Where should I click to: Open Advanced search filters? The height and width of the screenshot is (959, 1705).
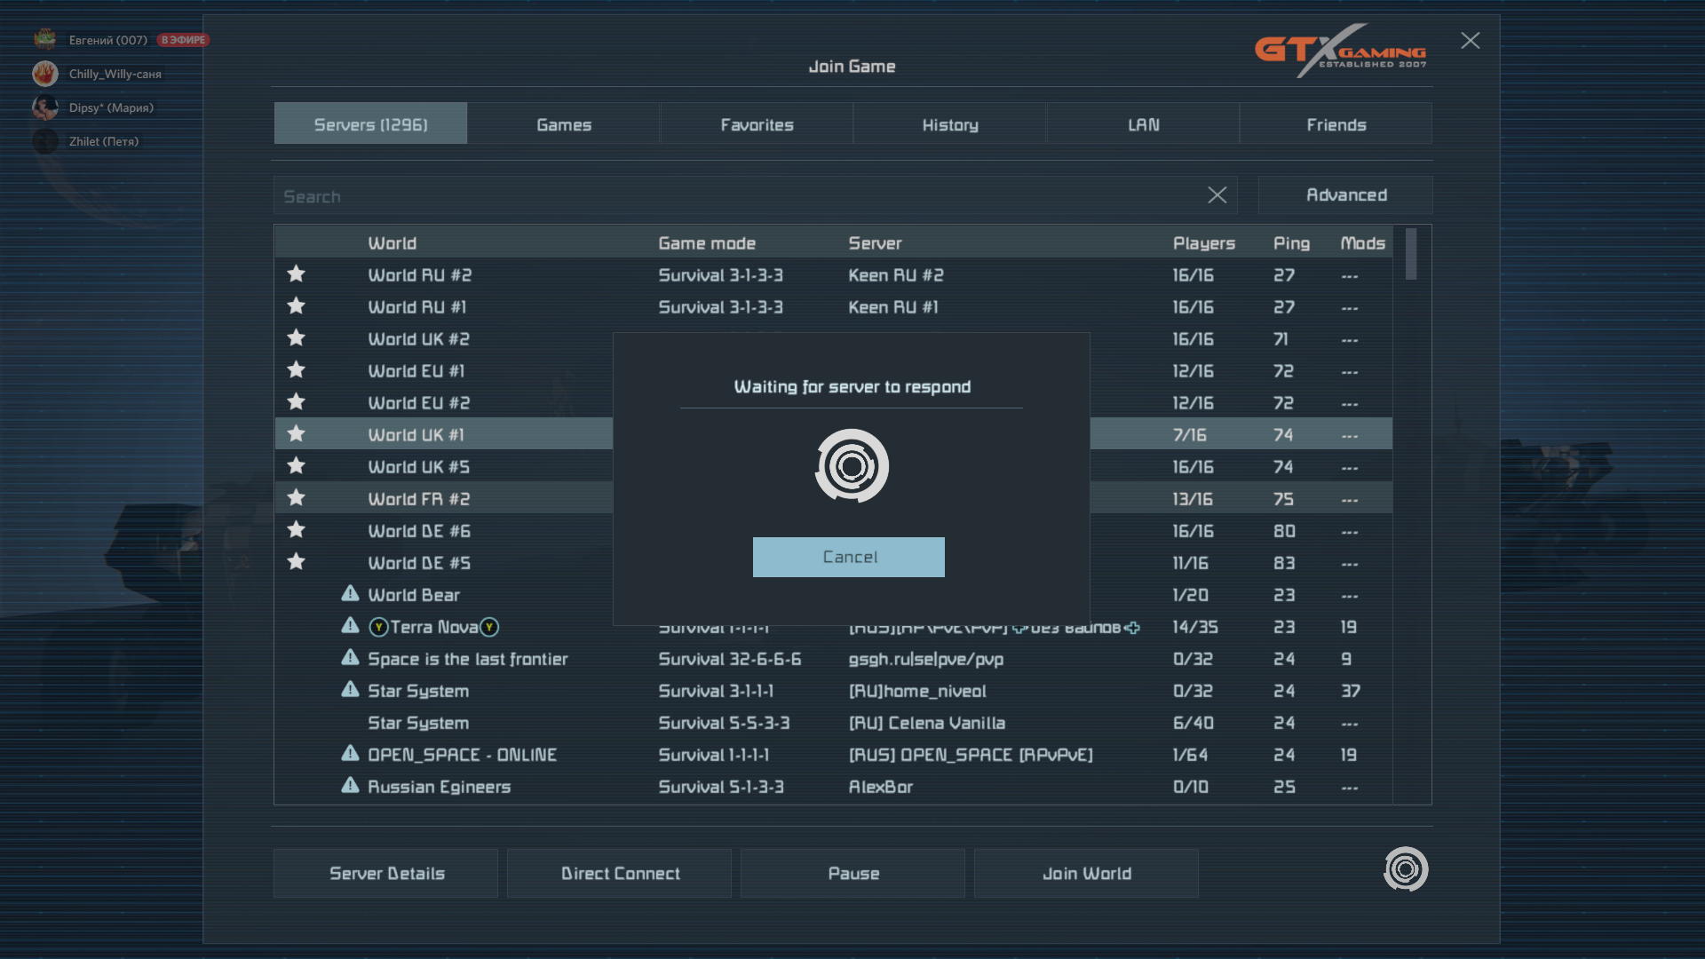1345,195
